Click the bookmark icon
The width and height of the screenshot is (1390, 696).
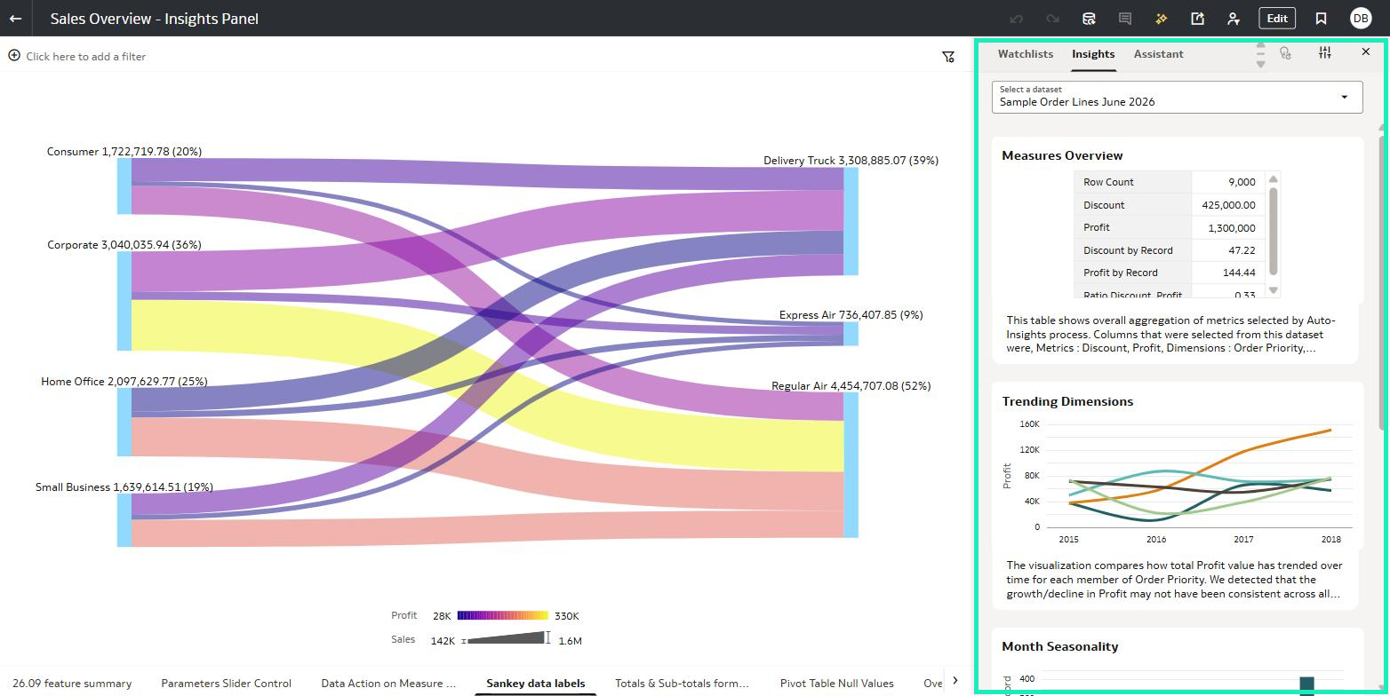click(x=1321, y=18)
